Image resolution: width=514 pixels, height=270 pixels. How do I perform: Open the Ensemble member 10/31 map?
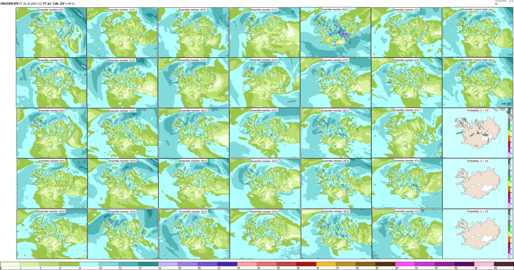pos(52,234)
